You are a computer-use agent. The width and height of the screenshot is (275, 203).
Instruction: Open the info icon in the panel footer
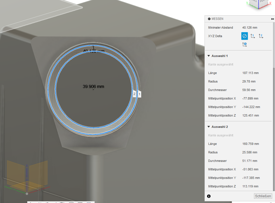[209, 196]
